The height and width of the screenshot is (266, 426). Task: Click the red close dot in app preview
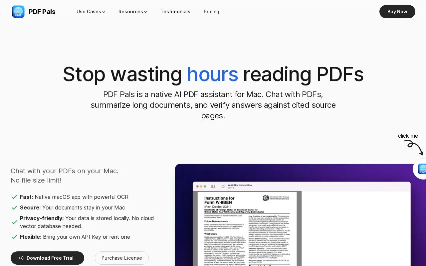(x=197, y=186)
